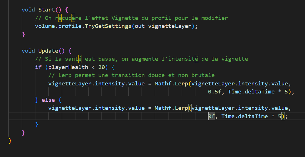Click the vignetteLayer argument inside TryGetSettings

(x=170, y=26)
